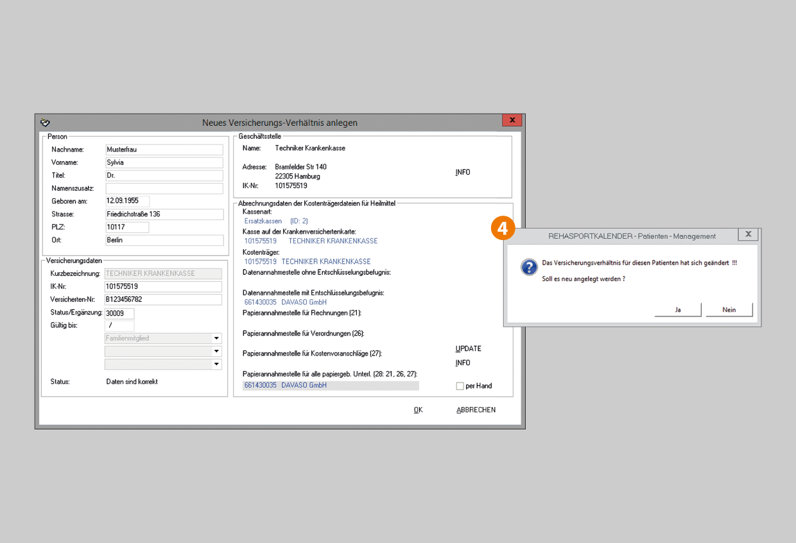
Task: Click the blue question mark icon
Action: [x=528, y=267]
